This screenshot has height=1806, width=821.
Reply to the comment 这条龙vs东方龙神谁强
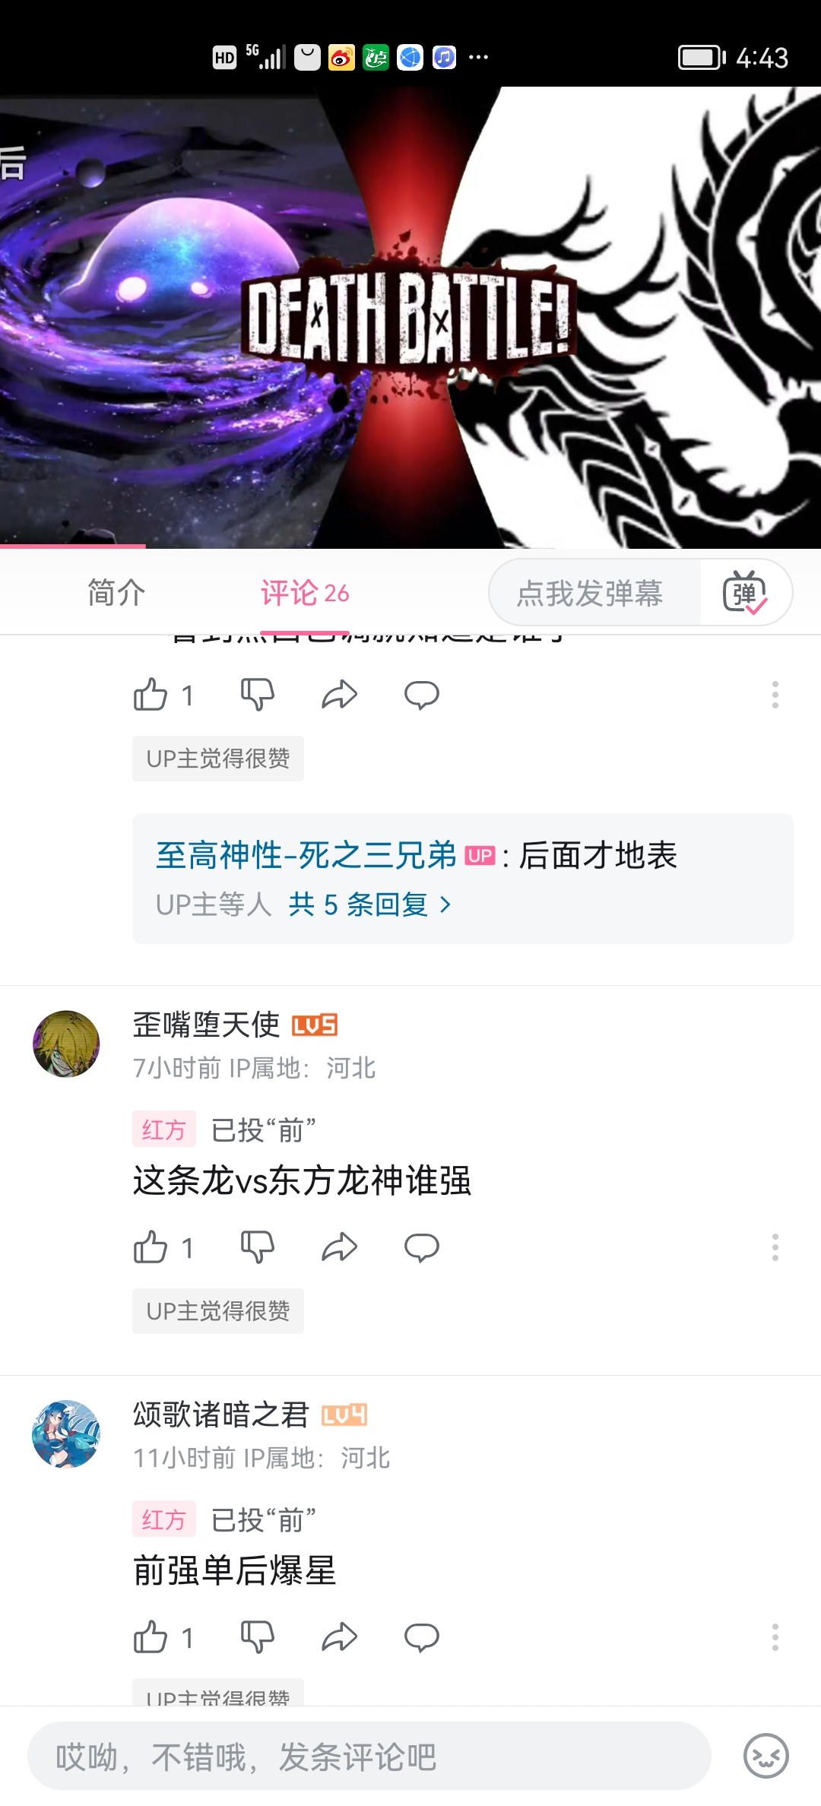coord(422,1247)
